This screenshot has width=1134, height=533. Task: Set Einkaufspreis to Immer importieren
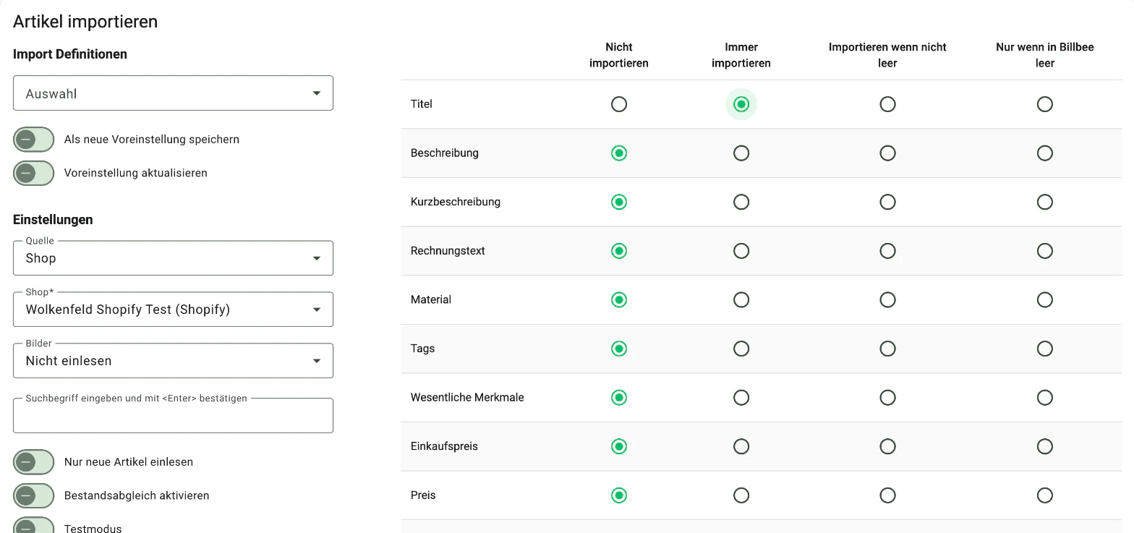coord(741,446)
